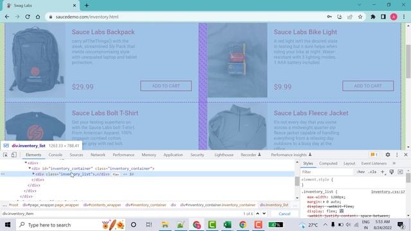Open the browser home page
Viewport: 411px width, 231px height.
[38, 17]
